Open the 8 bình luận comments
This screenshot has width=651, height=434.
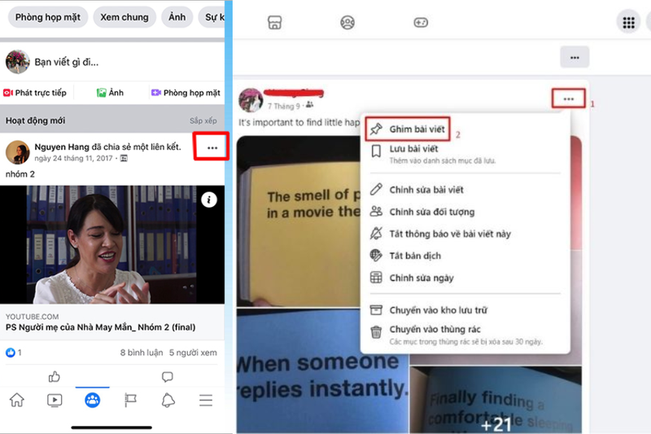click(x=142, y=353)
